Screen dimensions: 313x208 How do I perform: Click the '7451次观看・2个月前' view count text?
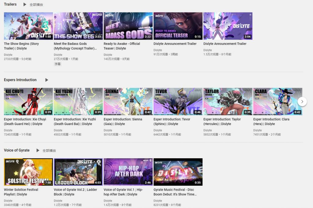[267, 134]
